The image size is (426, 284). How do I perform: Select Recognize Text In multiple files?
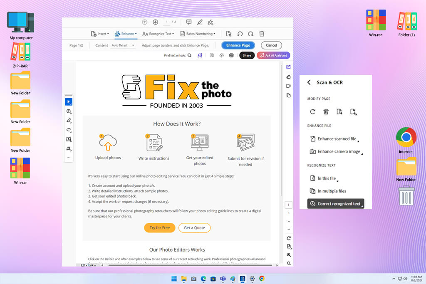[x=328, y=191]
